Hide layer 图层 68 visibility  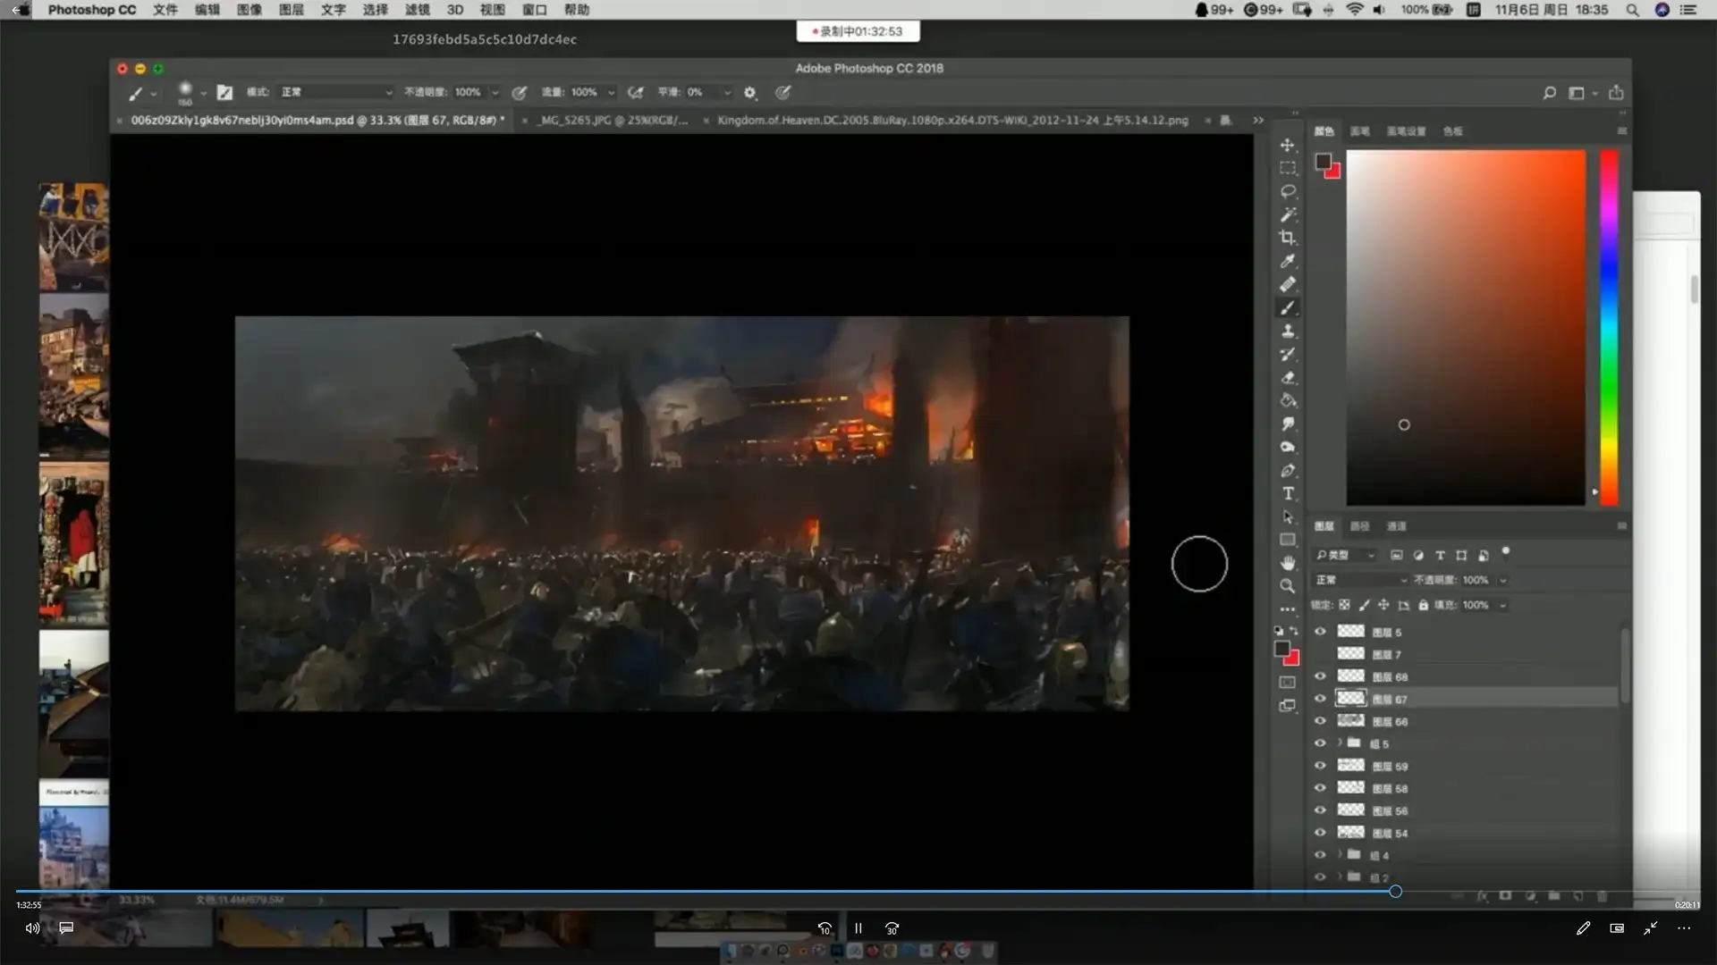point(1320,676)
